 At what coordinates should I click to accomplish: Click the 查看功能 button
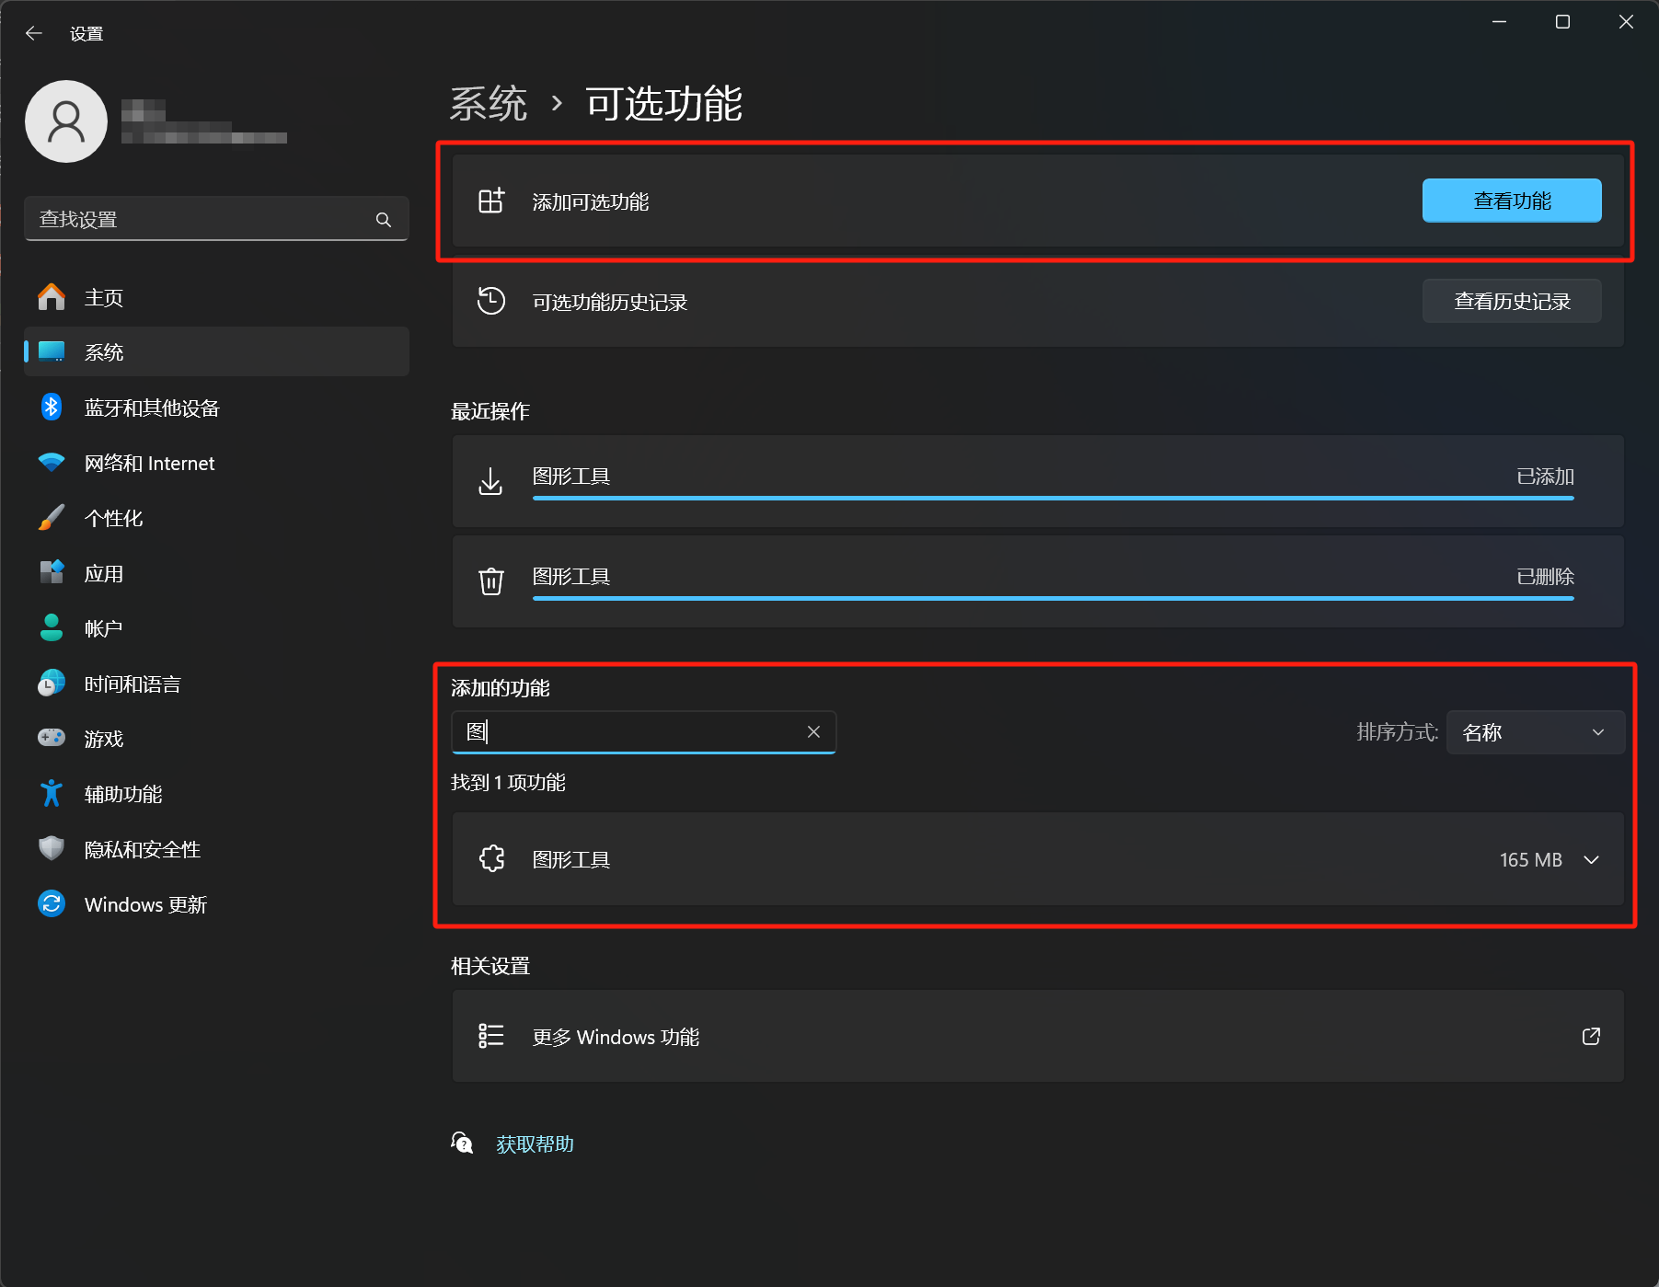click(x=1512, y=201)
